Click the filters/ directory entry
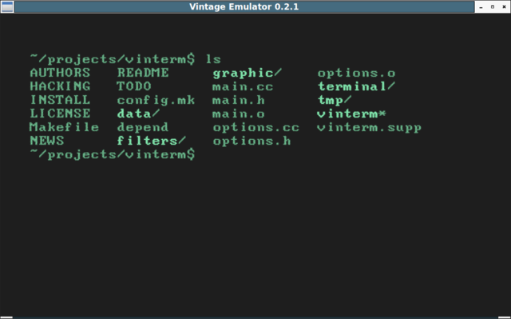 [x=152, y=141]
